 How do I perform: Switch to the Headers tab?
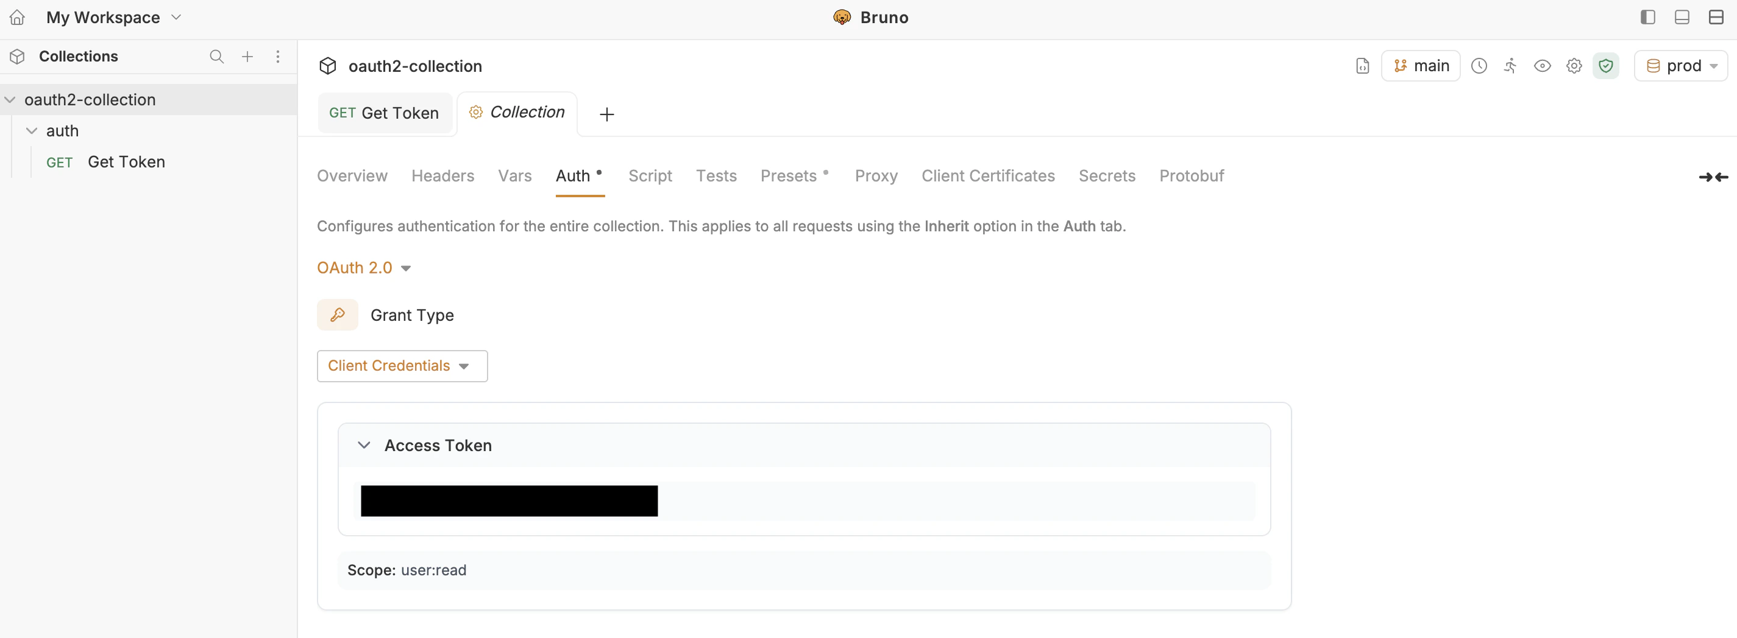442,176
